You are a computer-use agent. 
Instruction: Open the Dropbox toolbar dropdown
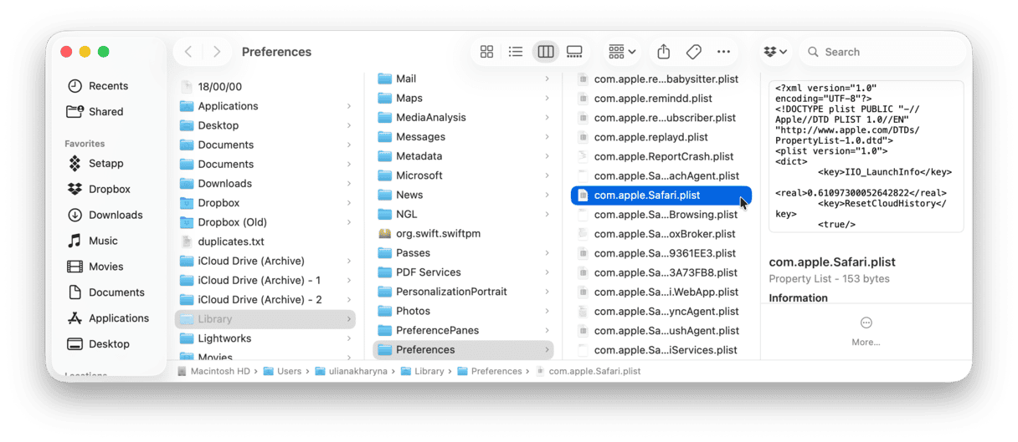tap(775, 52)
